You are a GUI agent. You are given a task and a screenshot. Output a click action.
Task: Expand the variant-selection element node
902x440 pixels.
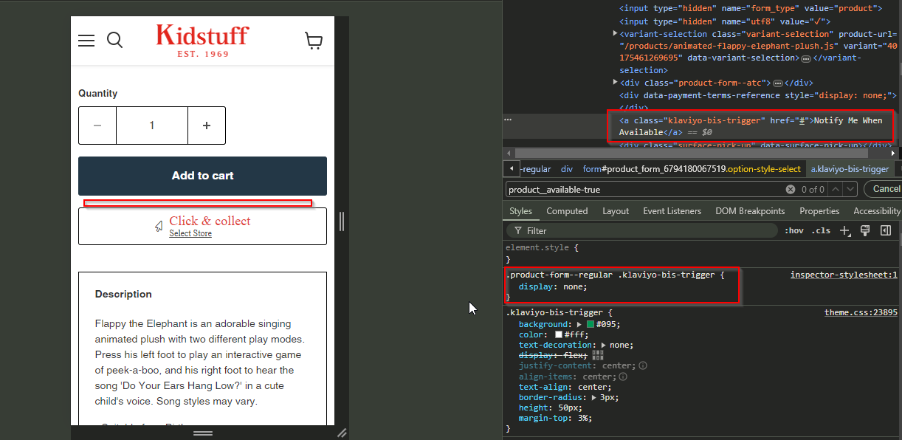point(616,34)
